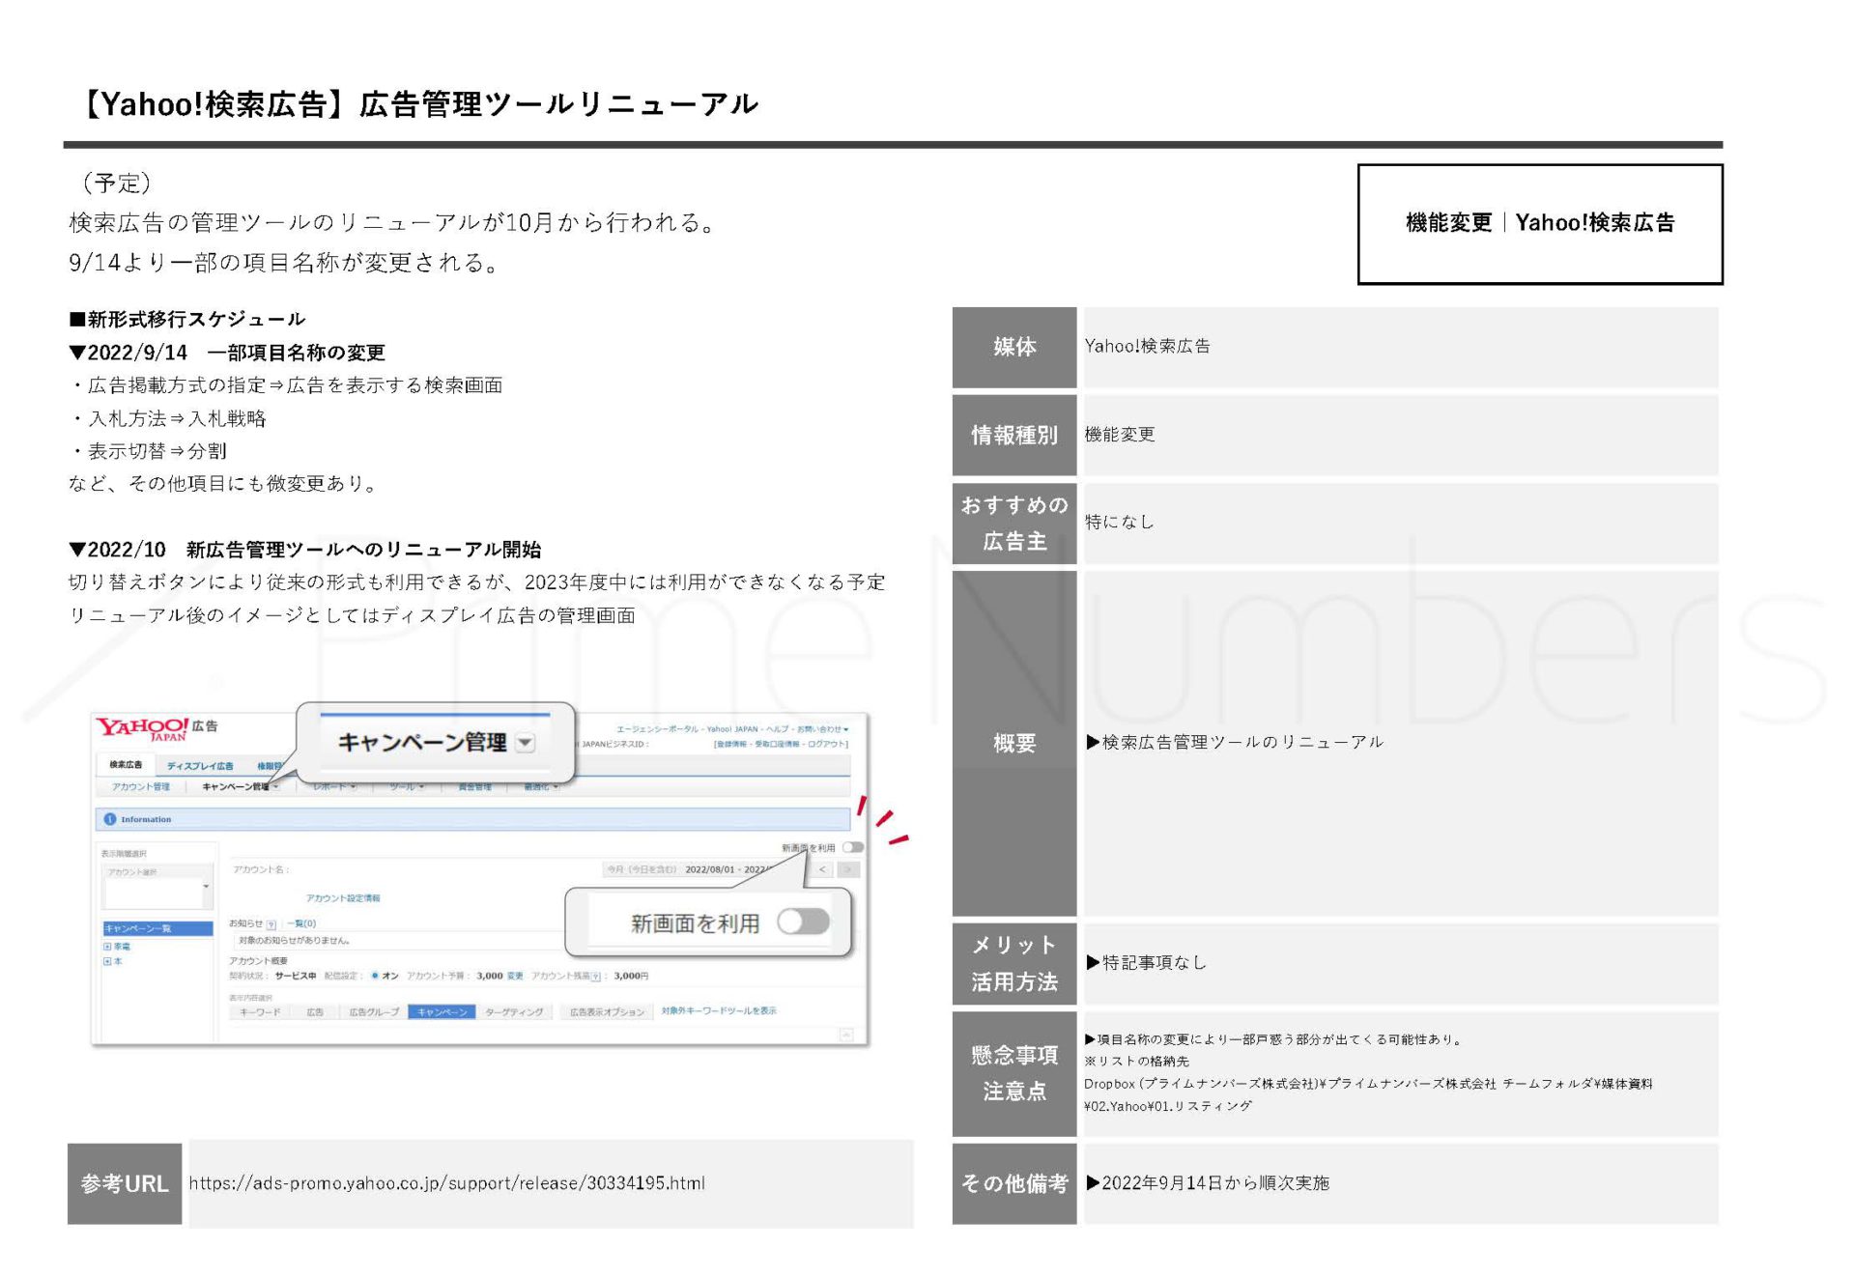Expand the 本 campaign tree node
Screen dimensions: 1855x1277
pyautogui.click(x=107, y=961)
